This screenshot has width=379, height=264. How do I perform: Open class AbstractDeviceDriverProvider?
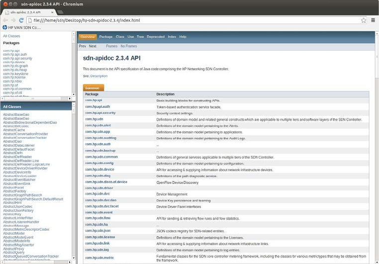[25, 168]
